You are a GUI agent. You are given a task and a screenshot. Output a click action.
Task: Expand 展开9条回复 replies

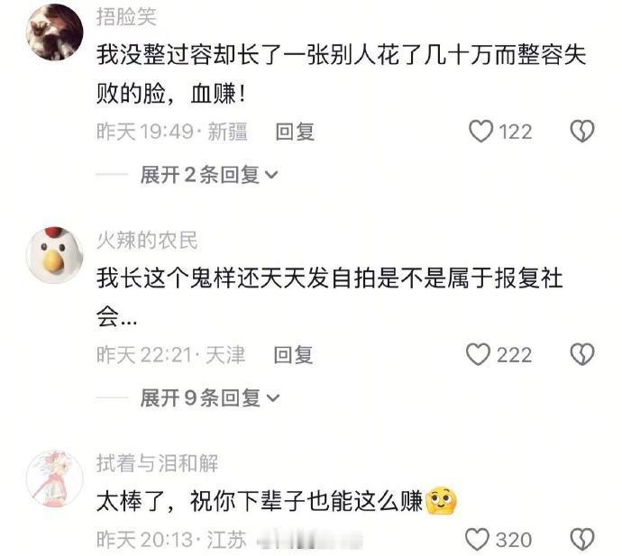209,397
